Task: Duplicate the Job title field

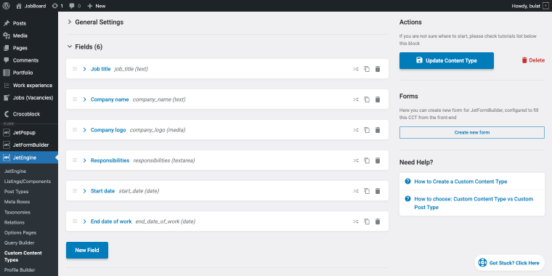Action: [367, 69]
